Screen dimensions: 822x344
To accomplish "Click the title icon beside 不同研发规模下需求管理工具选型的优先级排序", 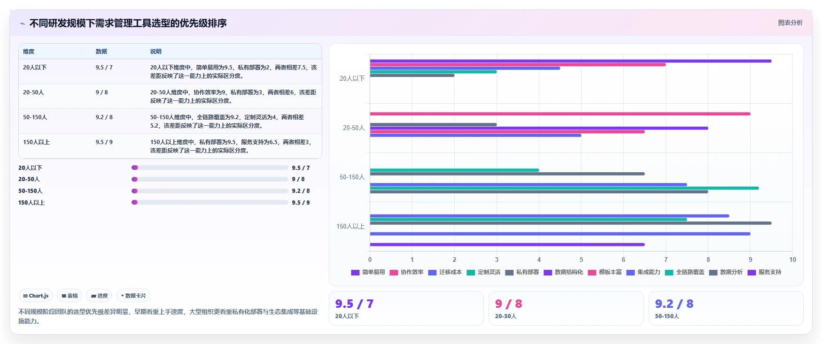I will 22,23.
